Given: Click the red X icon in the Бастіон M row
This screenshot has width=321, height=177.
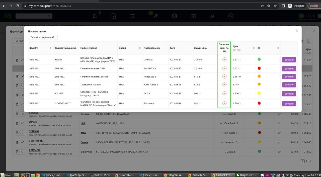Looking at the screenshot, I should pyautogui.click(x=224, y=103).
